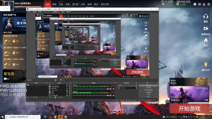212x119 pixels.
Task: Move the scene down with the arrow icon
Action: pyautogui.click(x=36, y=97)
